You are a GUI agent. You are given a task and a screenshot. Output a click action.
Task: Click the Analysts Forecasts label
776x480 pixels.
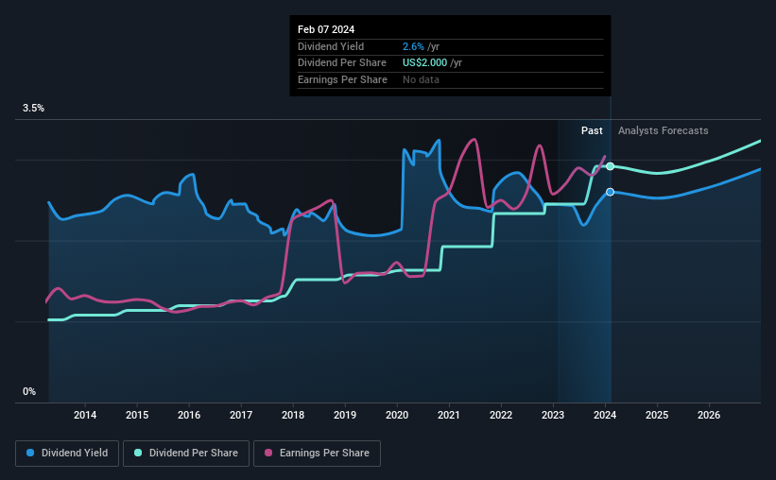664,130
